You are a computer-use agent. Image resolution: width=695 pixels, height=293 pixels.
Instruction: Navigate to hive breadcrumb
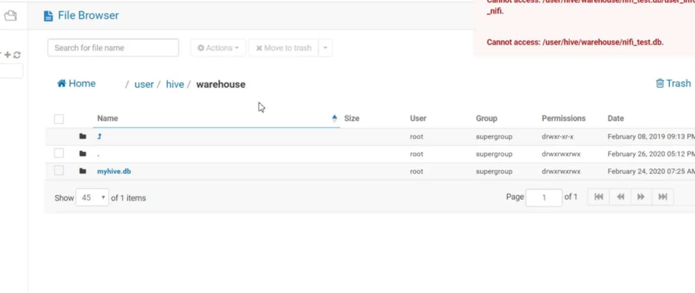point(175,85)
